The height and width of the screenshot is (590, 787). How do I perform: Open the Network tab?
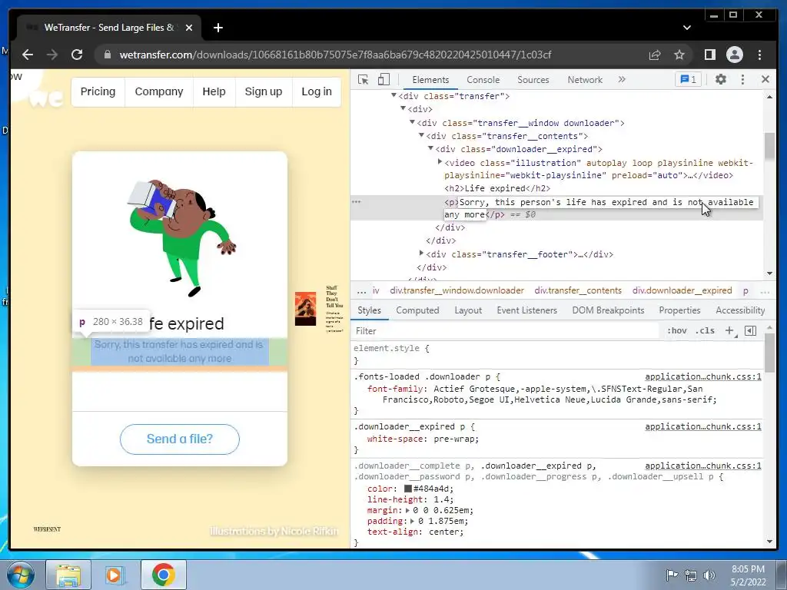click(585, 80)
